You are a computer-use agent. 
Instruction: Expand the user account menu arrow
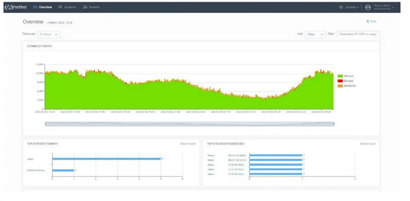(393, 8)
